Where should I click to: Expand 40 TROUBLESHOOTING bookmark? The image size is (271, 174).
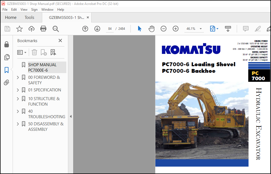pos(18,111)
